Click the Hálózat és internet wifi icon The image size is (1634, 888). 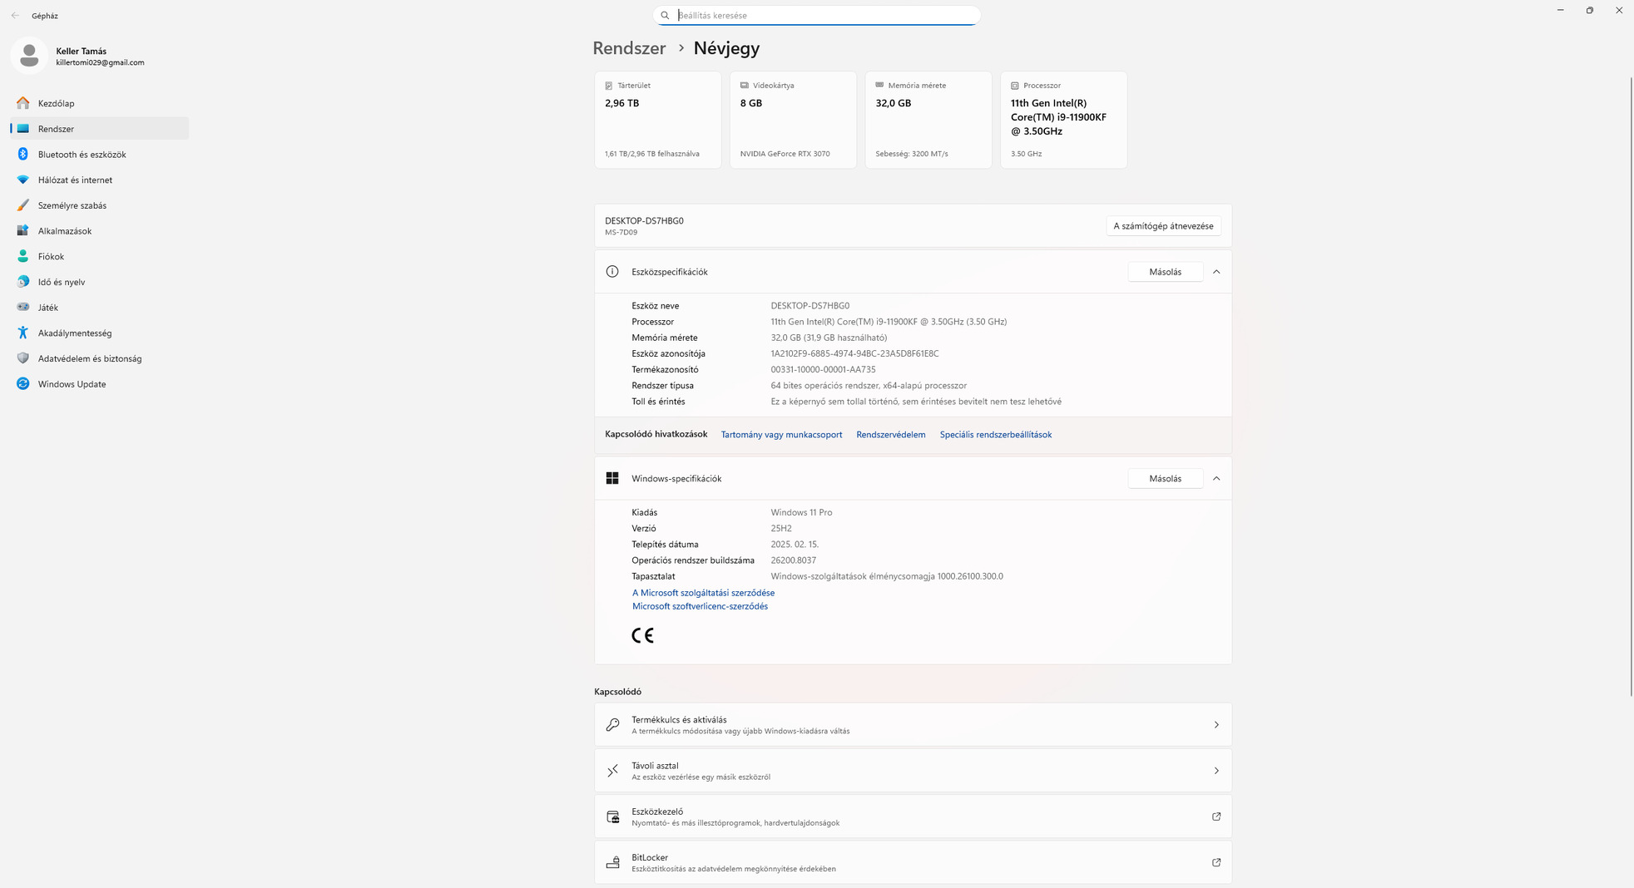click(23, 180)
